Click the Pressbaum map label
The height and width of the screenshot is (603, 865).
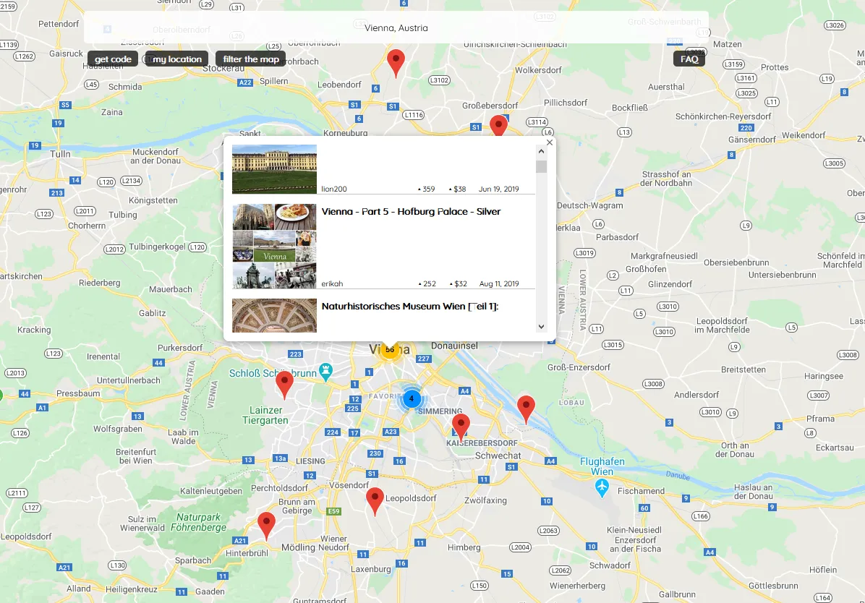point(78,393)
